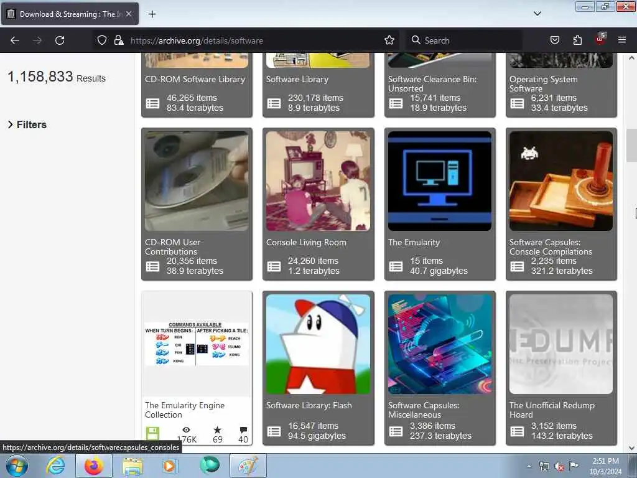Image resolution: width=637 pixels, height=478 pixels.
Task: Click the collection icon on CD-ROM Software Library
Action: coord(153,103)
